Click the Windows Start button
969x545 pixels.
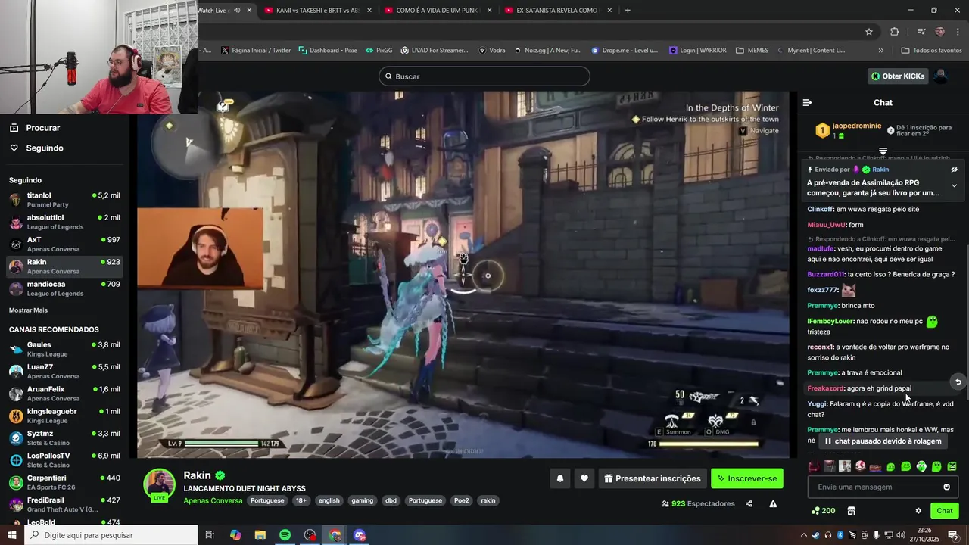point(12,535)
